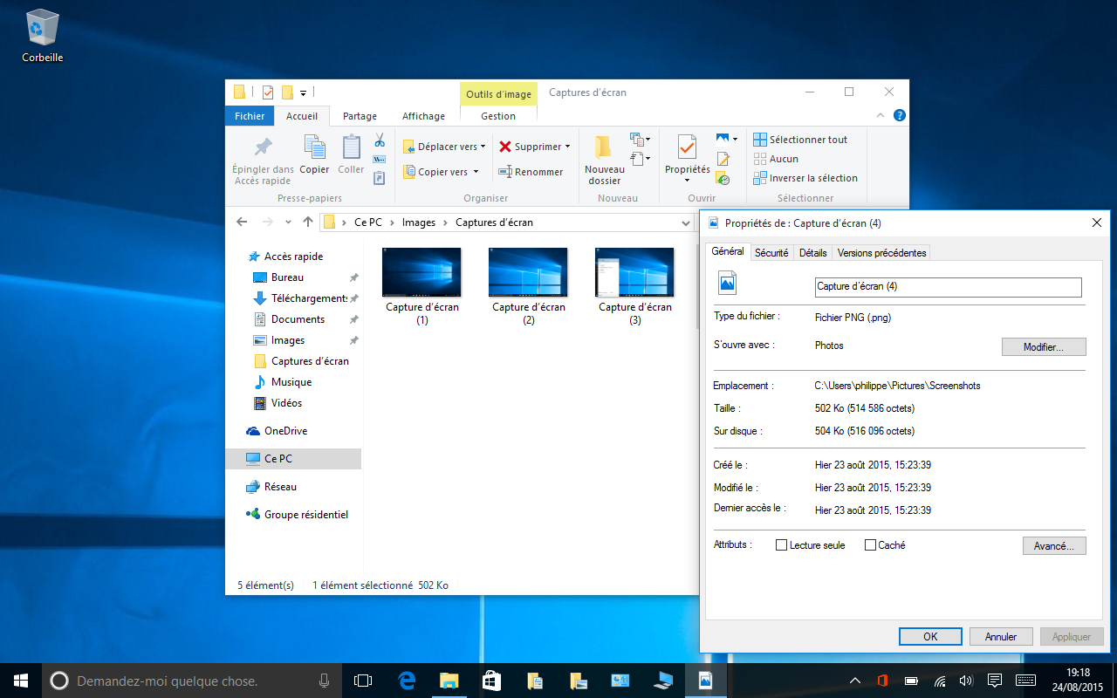Click the edit pencil icon in Ouvrir group

723,159
